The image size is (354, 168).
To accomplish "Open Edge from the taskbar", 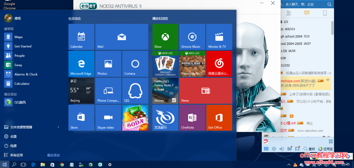I will tap(33, 165).
